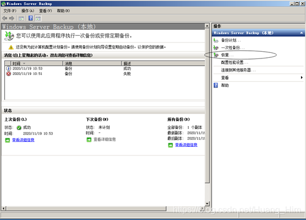
Task: Open 备份计划... in the actions pane
Action: point(231,40)
